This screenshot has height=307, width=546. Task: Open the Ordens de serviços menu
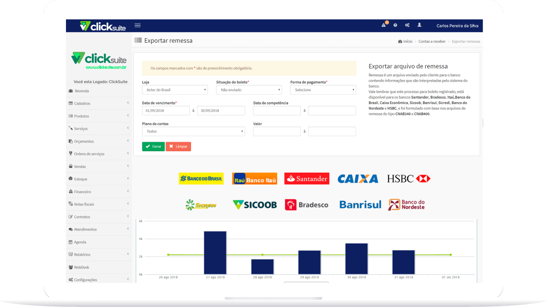(99, 154)
